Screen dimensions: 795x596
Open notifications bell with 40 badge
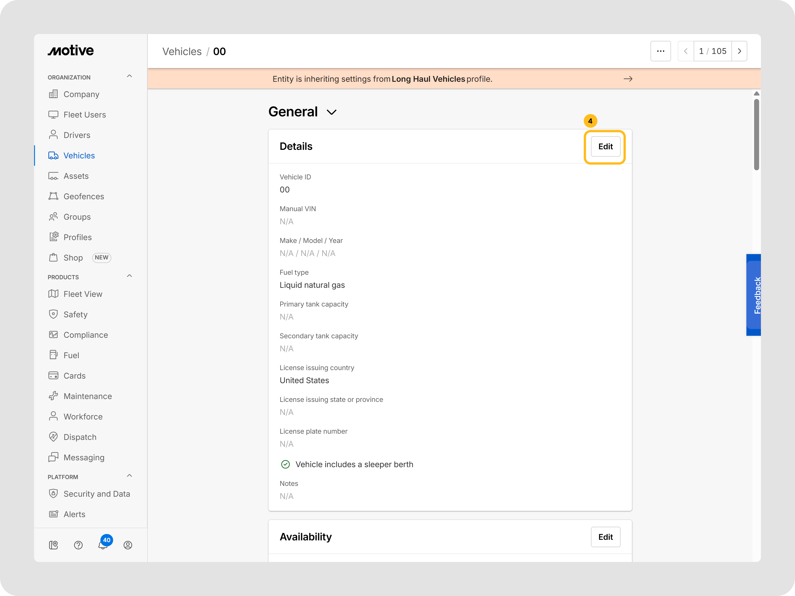pyautogui.click(x=103, y=545)
